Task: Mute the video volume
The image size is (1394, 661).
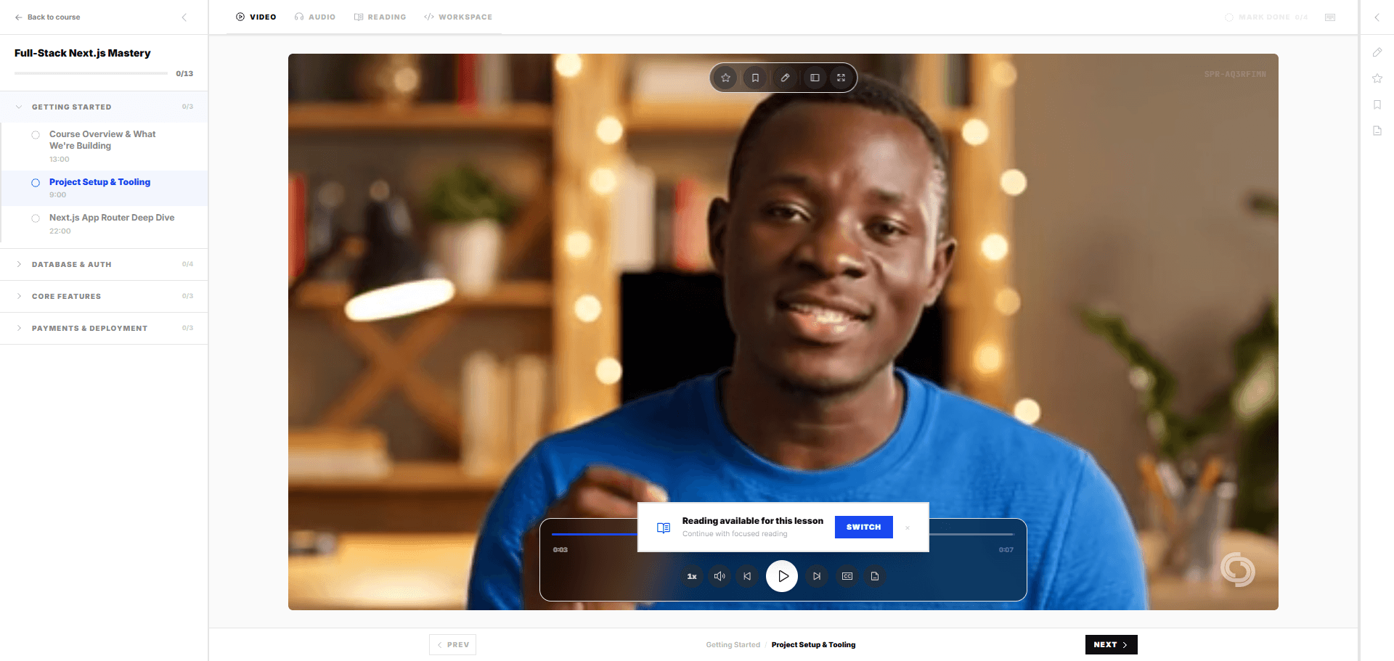Action: (720, 576)
